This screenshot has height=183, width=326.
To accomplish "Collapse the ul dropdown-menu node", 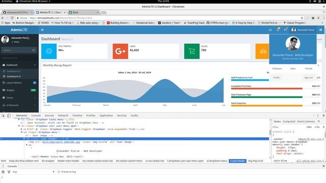I will click(x=21, y=132).
